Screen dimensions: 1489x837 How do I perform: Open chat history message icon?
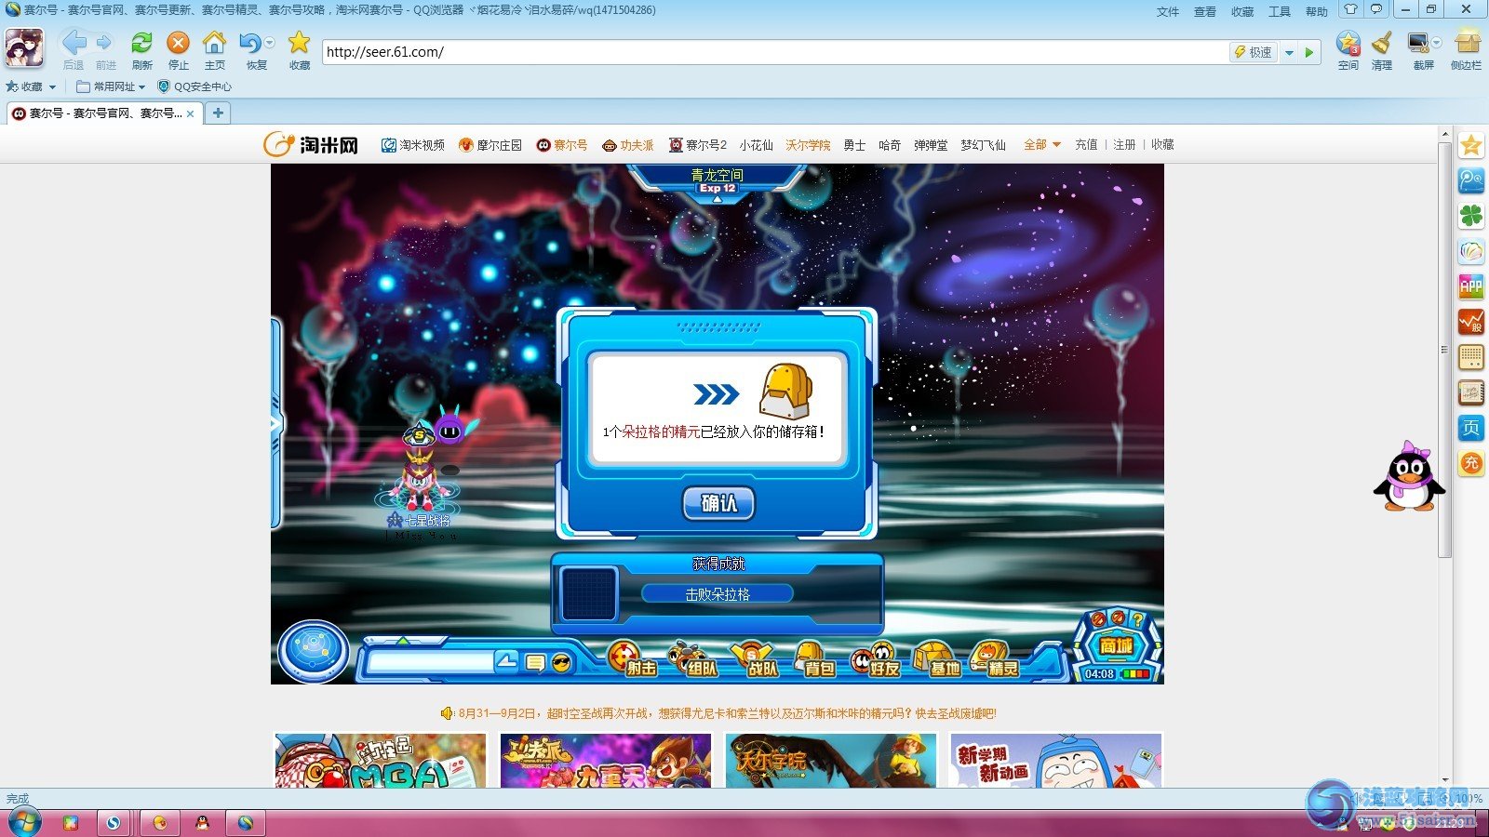coord(535,662)
